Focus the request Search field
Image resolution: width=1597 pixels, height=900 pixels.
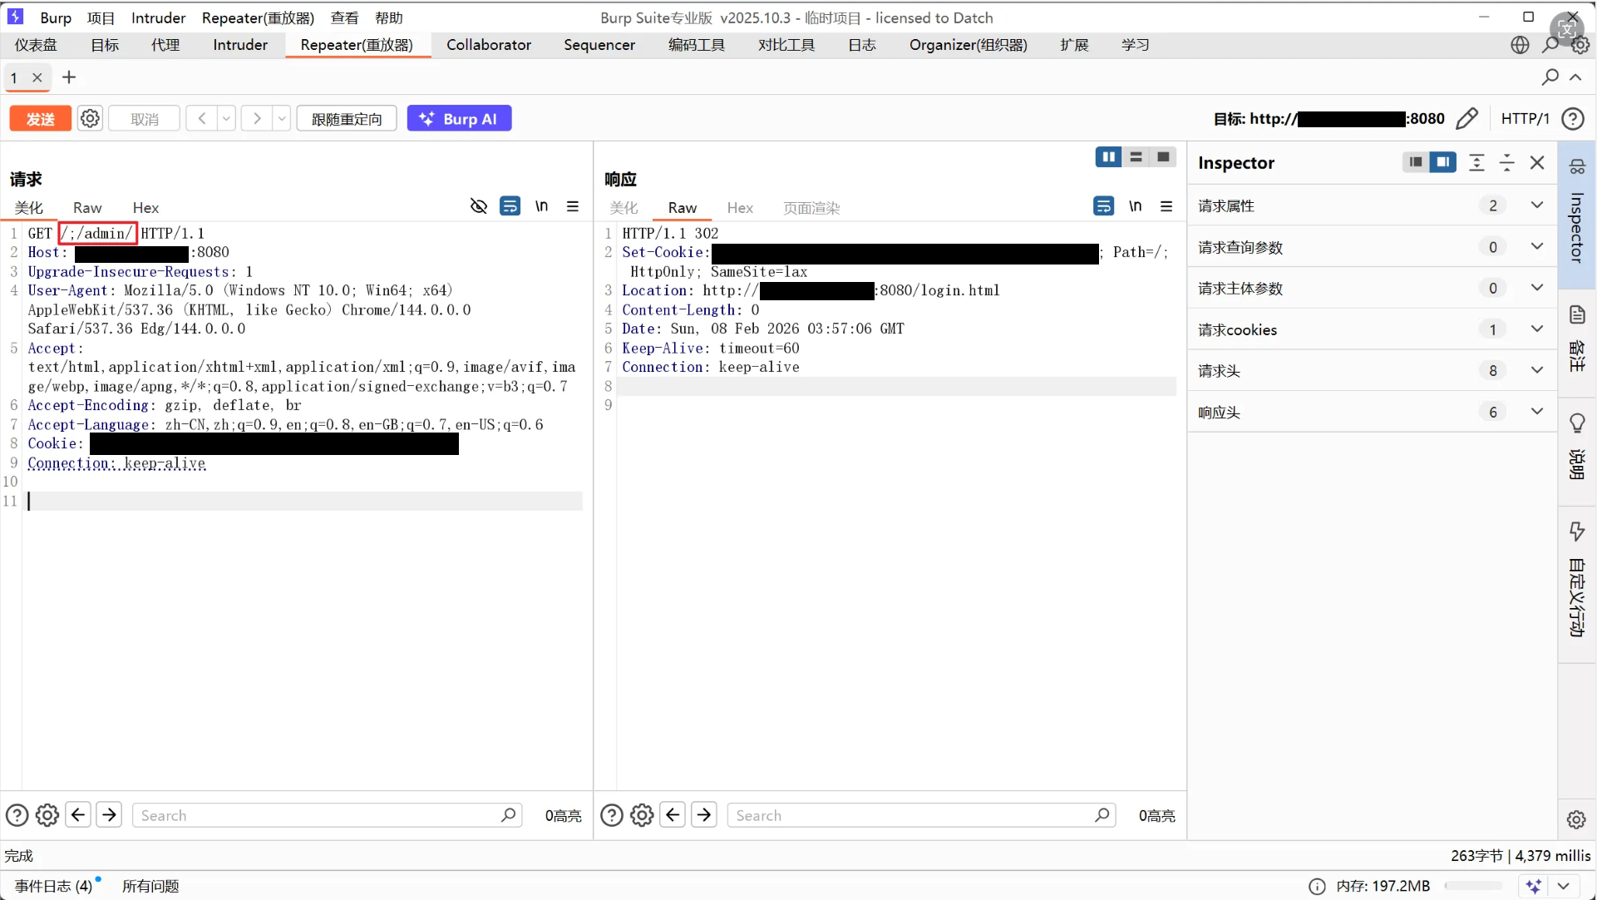pos(328,815)
